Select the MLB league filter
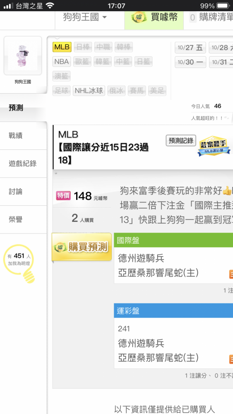This screenshot has height=414, width=233. 62,47
